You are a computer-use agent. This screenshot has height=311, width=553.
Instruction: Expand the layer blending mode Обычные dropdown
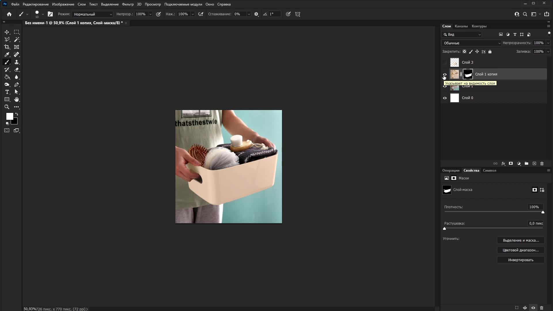[x=471, y=43]
